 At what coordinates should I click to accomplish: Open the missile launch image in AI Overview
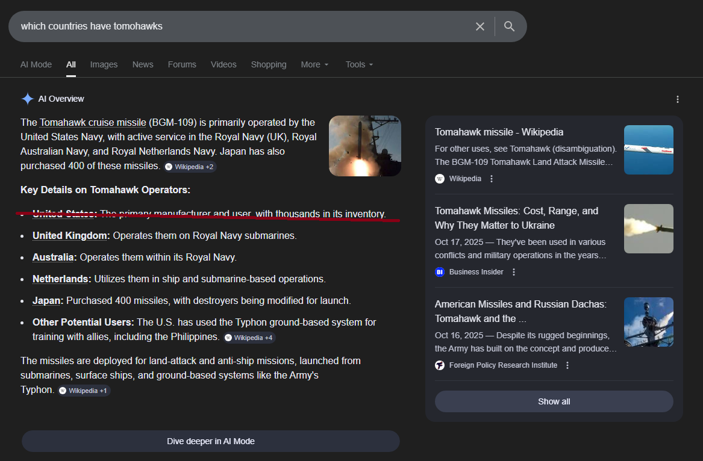(x=365, y=146)
